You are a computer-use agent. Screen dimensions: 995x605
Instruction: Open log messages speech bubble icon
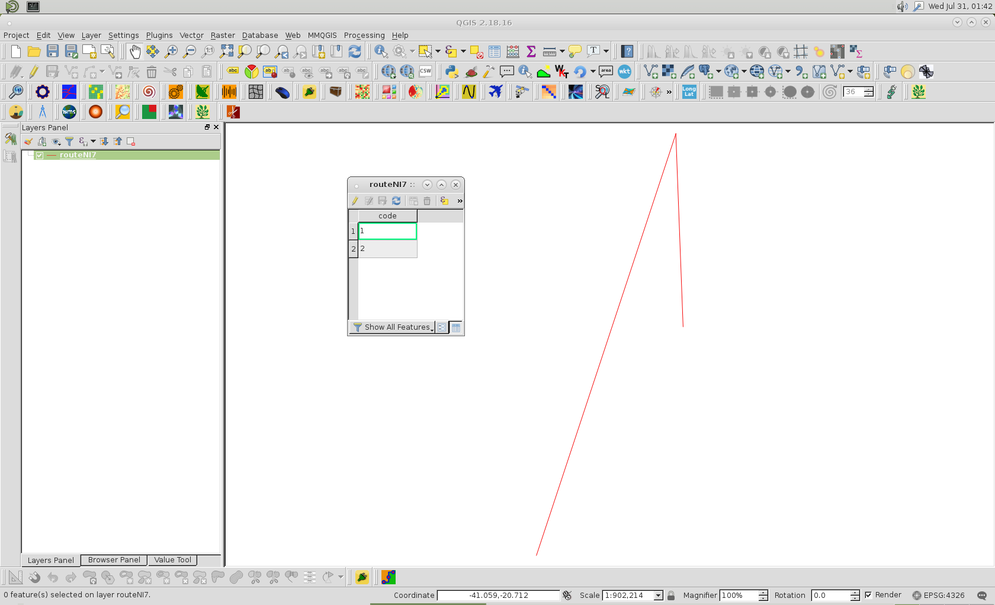(982, 596)
